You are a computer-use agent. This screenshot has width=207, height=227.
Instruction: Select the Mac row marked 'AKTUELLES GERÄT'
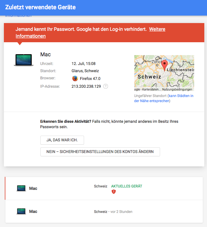click(x=104, y=188)
